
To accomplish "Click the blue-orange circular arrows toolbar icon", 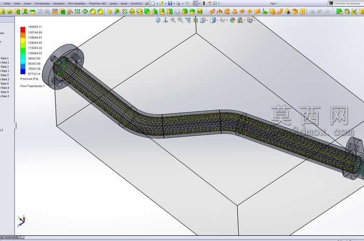I will click(x=124, y=11).
